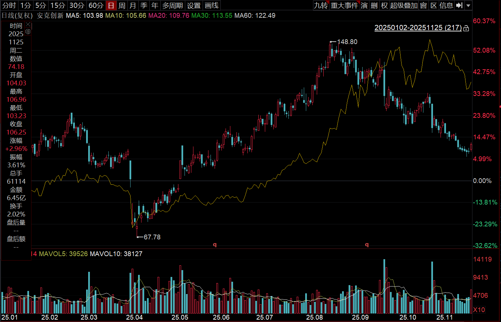Open the 窗 window layout button

[x=423, y=5]
